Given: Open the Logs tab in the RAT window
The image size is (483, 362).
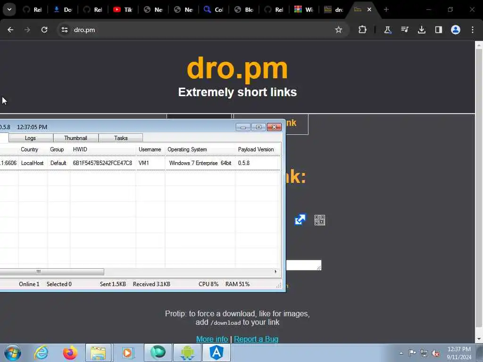Looking at the screenshot, I should click(x=31, y=138).
